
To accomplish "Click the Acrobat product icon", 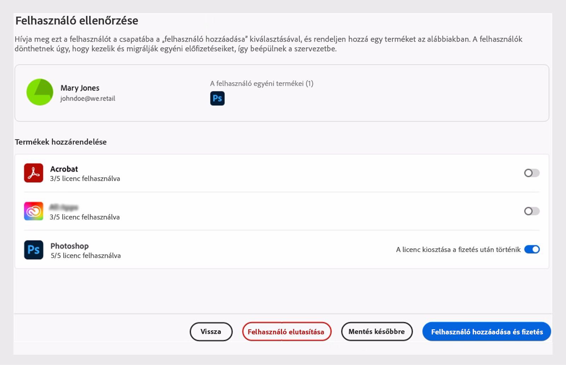I will pyautogui.click(x=34, y=173).
